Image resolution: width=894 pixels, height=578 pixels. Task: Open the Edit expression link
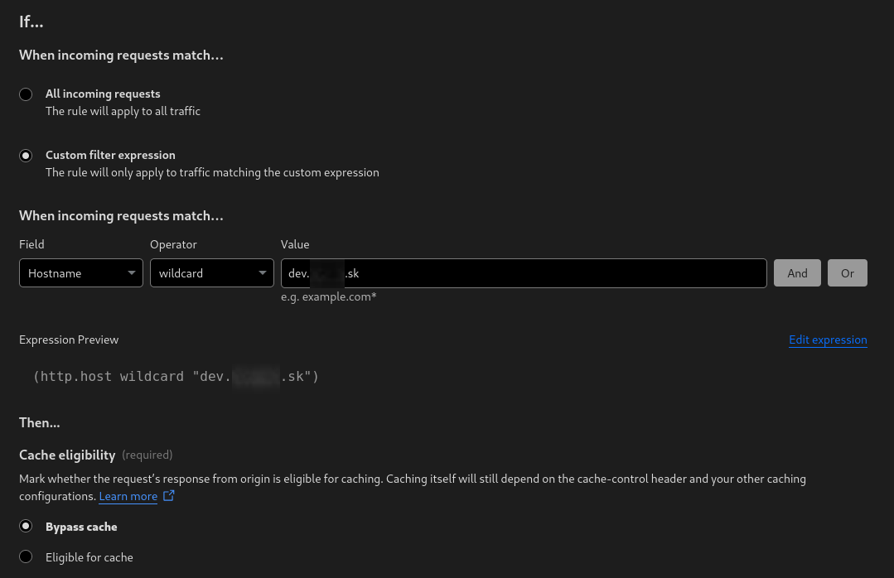coord(828,340)
